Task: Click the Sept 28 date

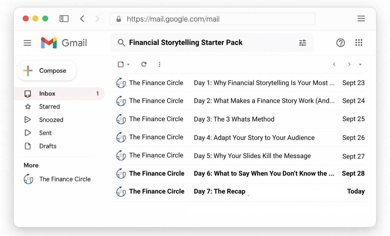Action: [353, 174]
